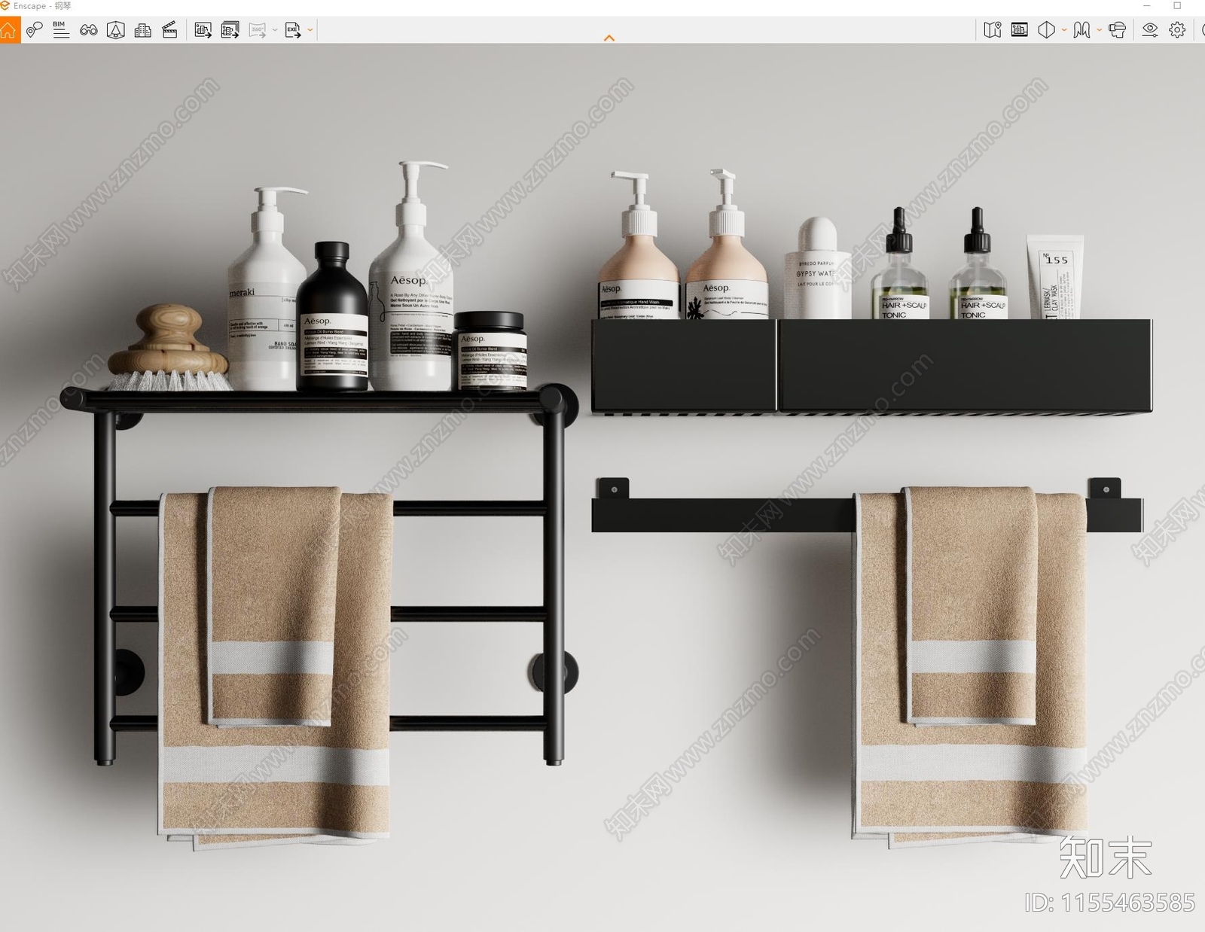
Task: Open Video Editor clapperboard icon
Action: pos(169,30)
